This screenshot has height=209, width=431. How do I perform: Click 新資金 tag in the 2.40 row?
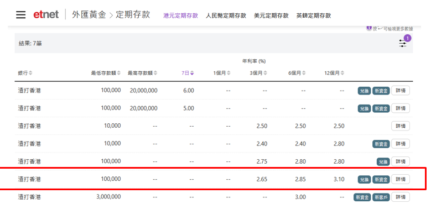pyautogui.click(x=381, y=144)
